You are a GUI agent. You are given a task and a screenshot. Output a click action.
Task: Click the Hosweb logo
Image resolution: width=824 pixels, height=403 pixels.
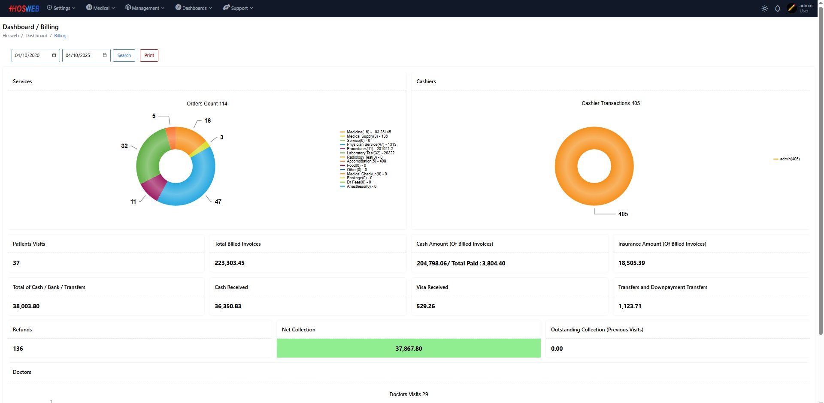click(x=24, y=9)
